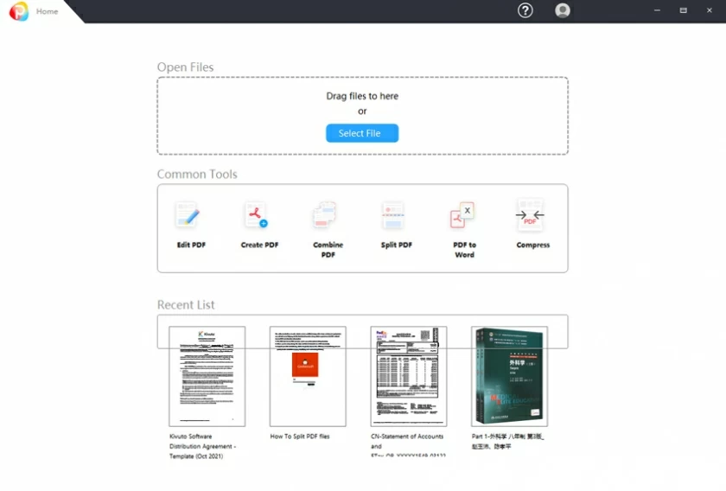726x491 pixels.
Task: Click the 'Create PDF' label text
Action: pyautogui.click(x=259, y=245)
